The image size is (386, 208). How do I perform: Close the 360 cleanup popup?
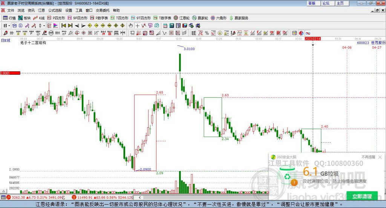tap(380, 157)
